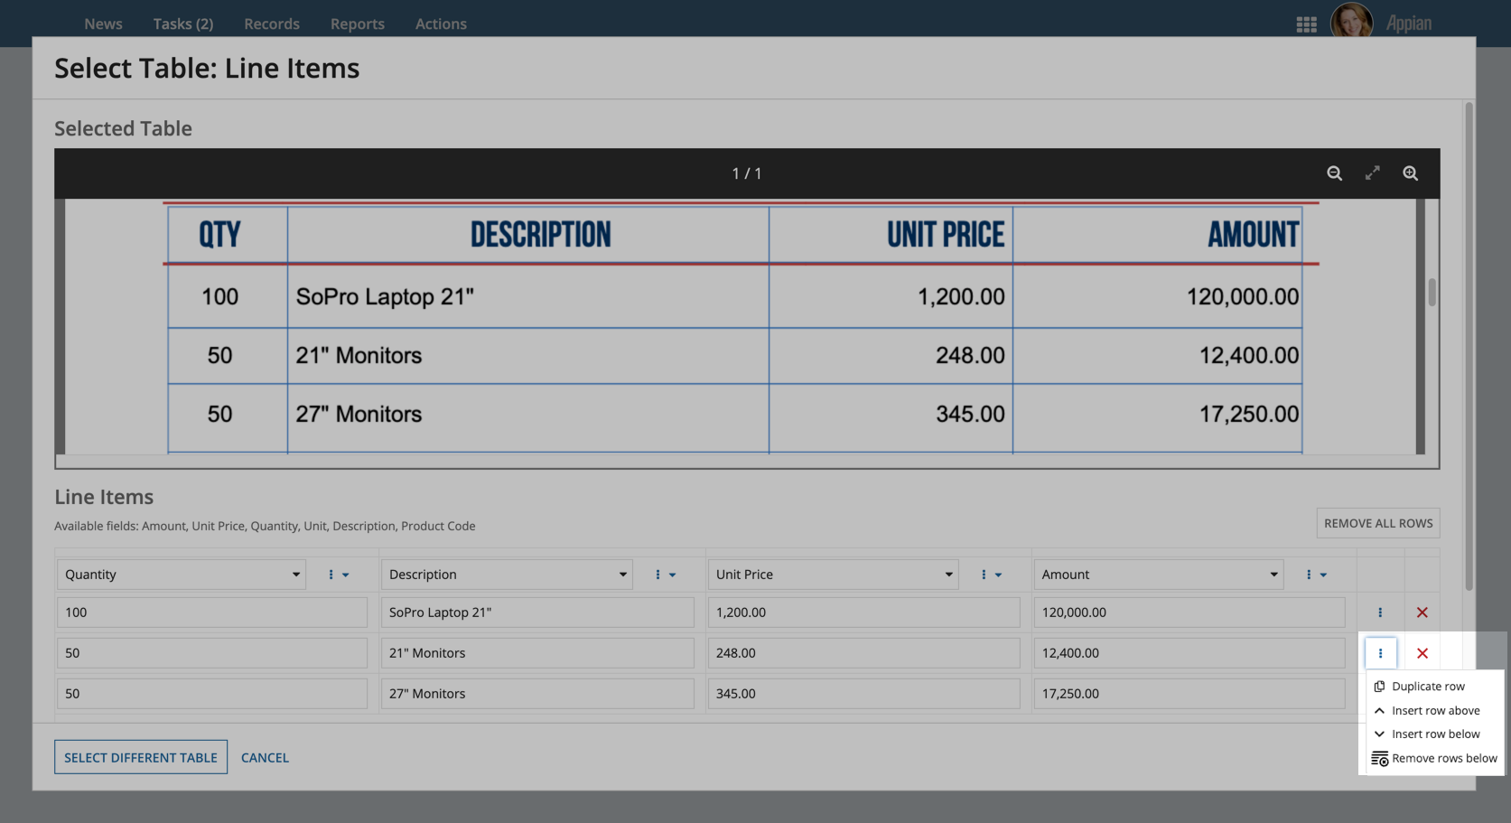Screen dimensions: 1511x823
Task: Delete the SoPro Laptop 21" row
Action: (x=1422, y=613)
